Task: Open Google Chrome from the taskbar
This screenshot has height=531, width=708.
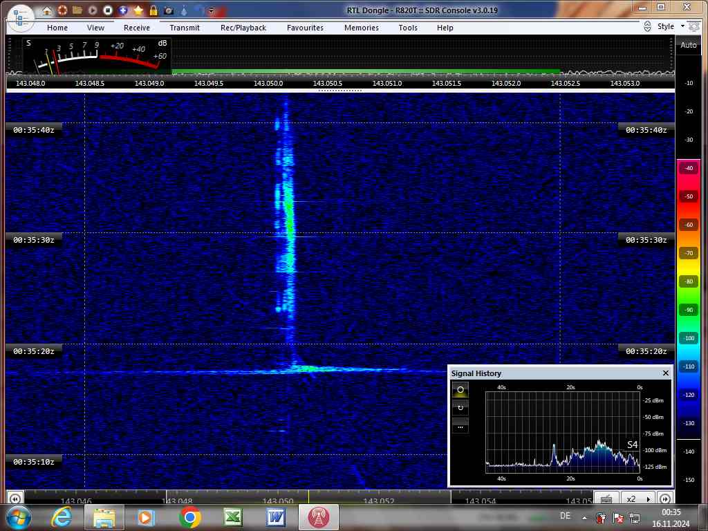Action: (x=189, y=517)
